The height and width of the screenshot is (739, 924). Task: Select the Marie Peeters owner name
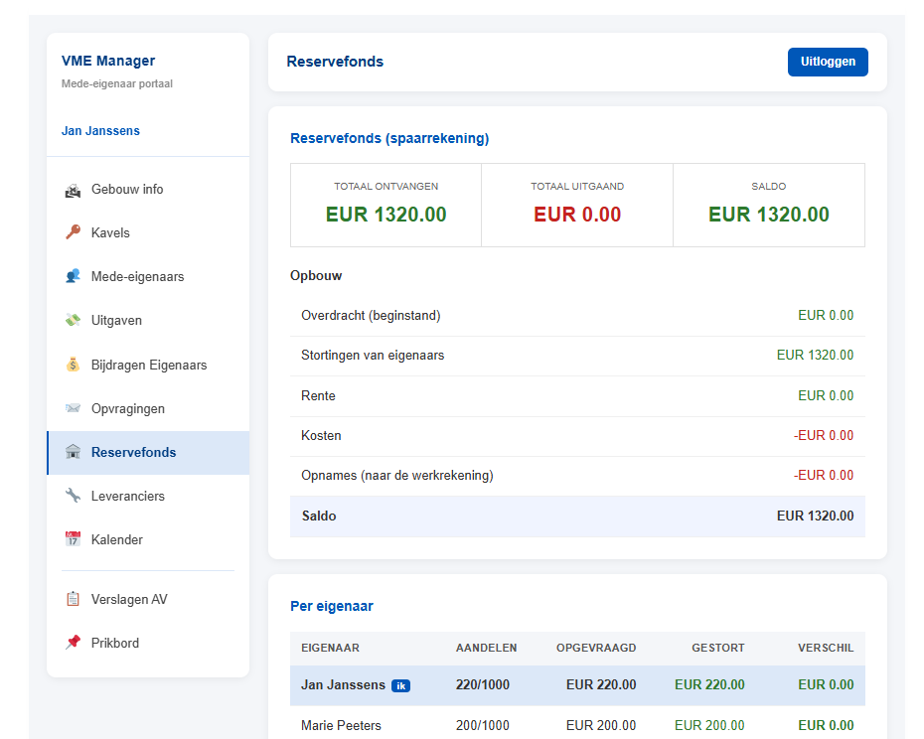click(x=341, y=725)
